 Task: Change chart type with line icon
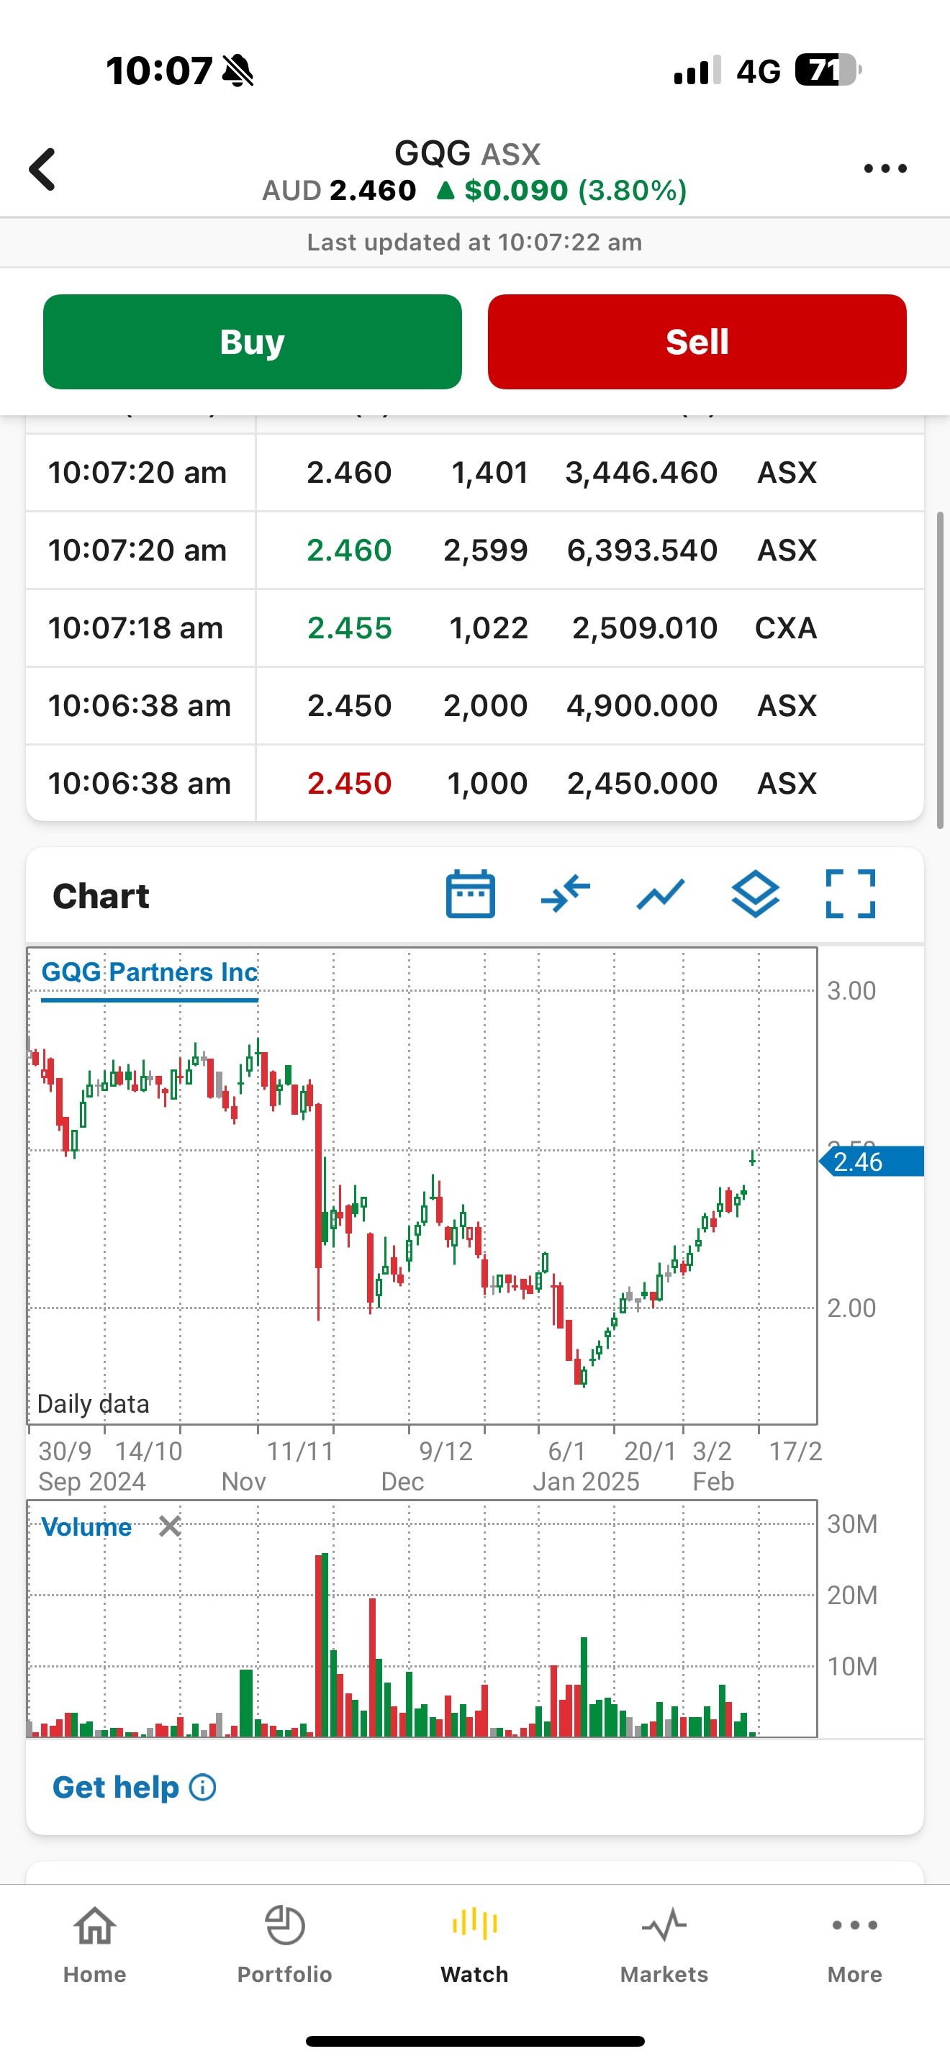click(660, 895)
